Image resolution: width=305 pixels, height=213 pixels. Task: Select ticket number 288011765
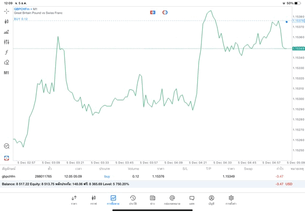(x=43, y=176)
